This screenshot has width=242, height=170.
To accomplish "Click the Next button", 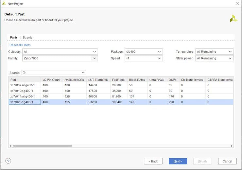I will point(178,161).
